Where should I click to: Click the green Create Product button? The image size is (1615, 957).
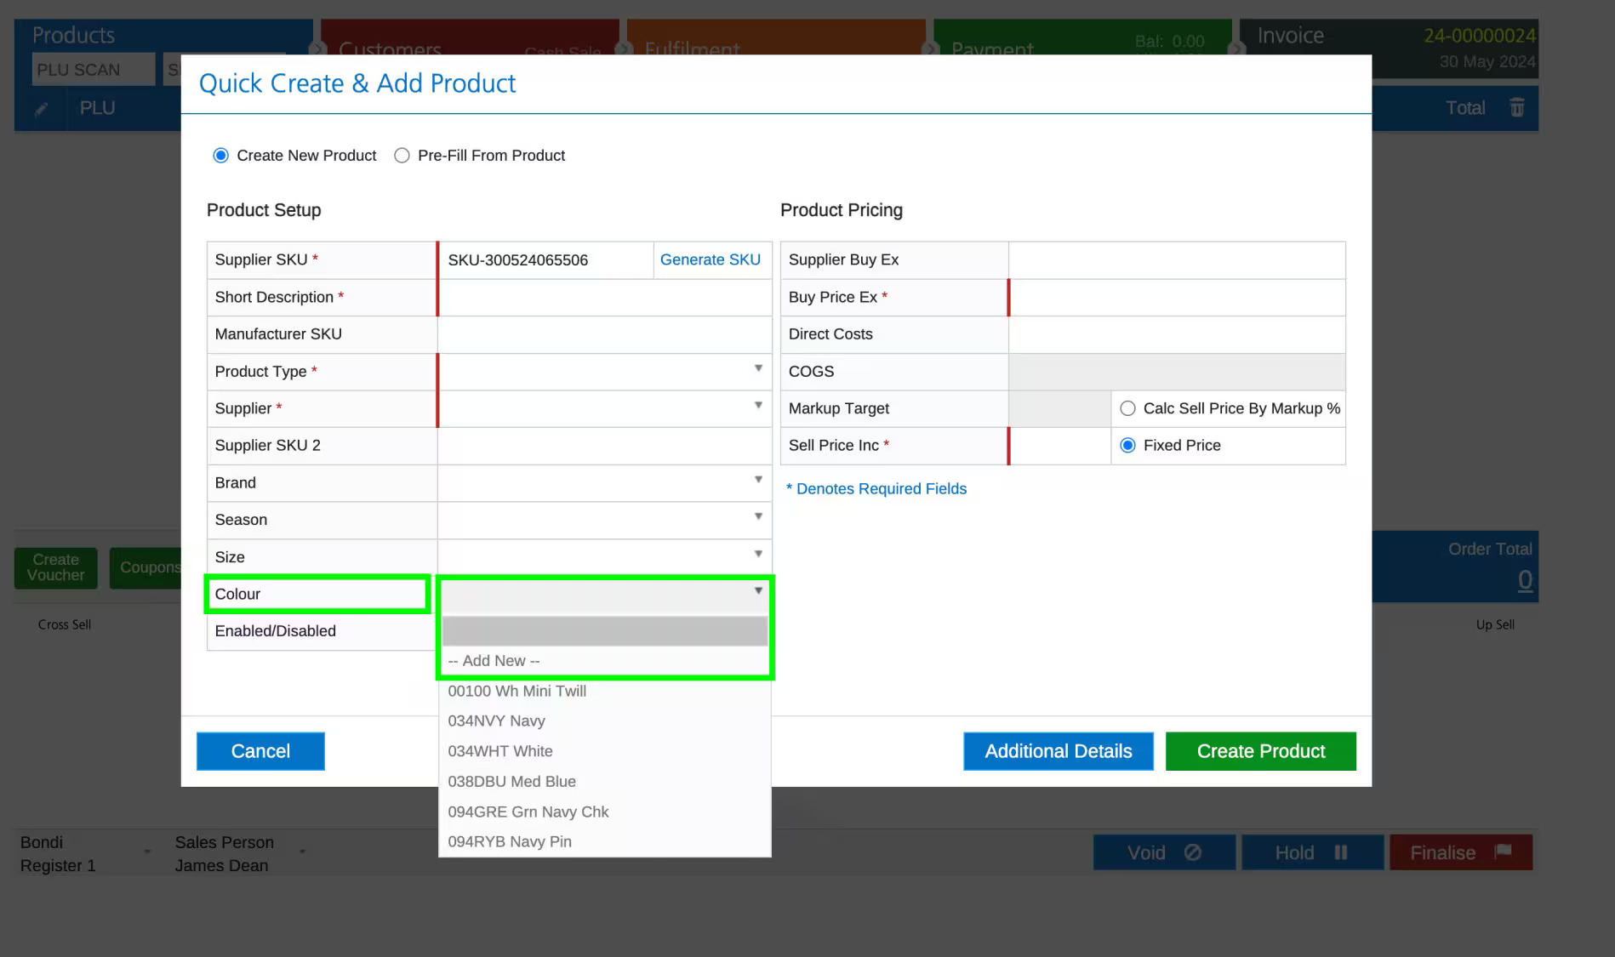click(1260, 751)
